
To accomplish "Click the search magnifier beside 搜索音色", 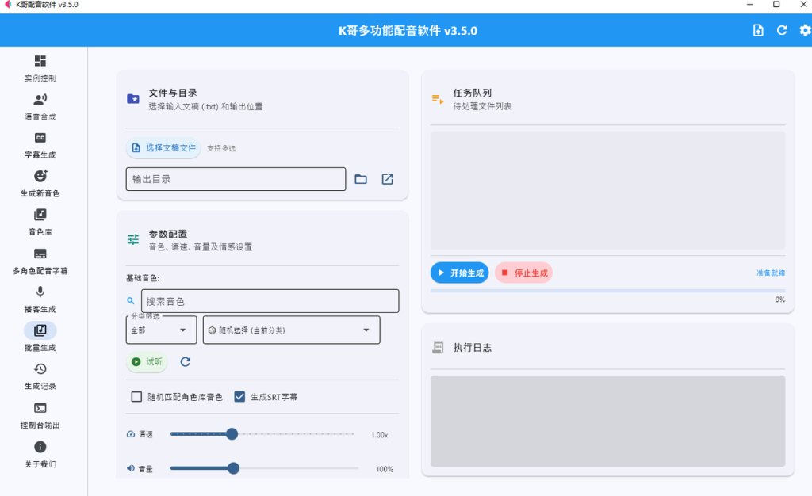I will [x=131, y=300].
